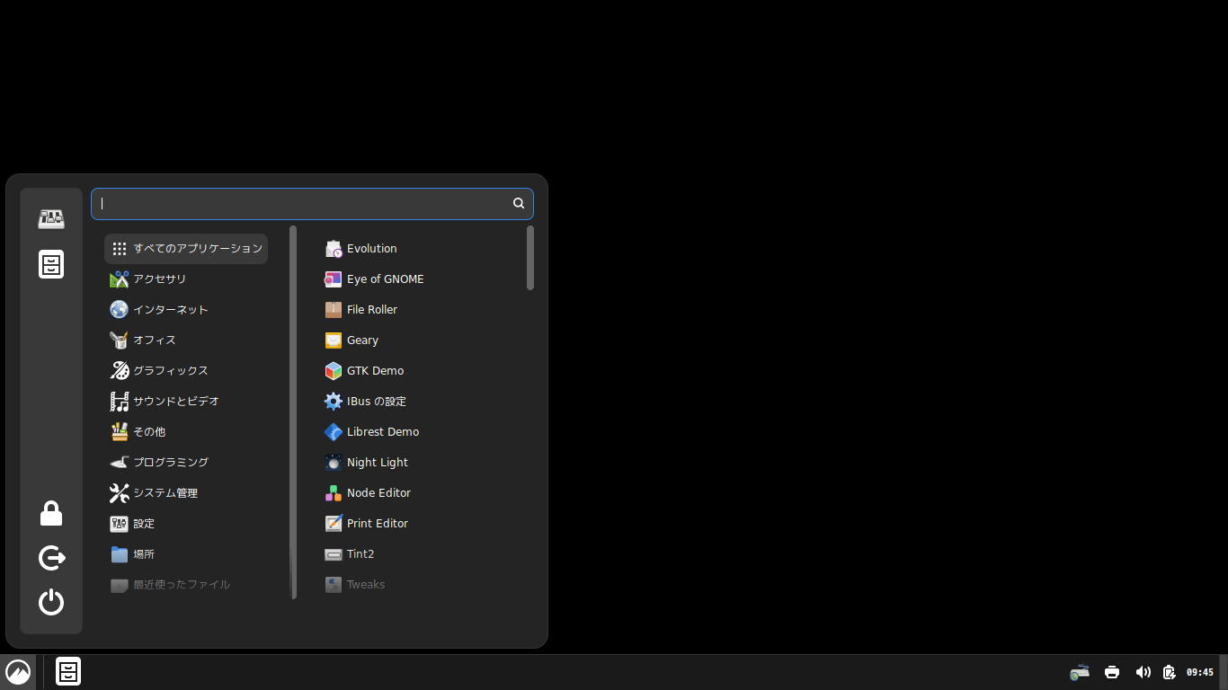Click the Tint2 label text
The width and height of the screenshot is (1228, 690).
[360, 554]
